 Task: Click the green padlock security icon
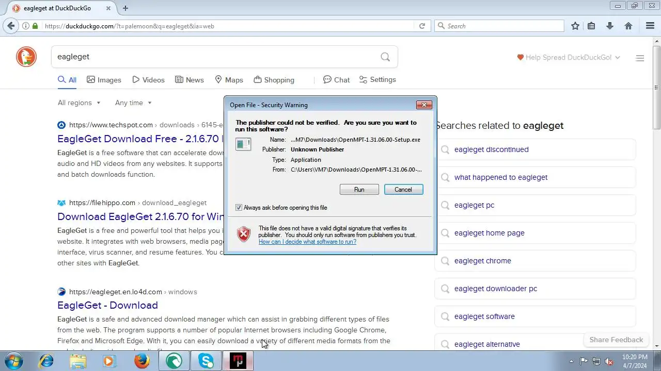pos(35,26)
